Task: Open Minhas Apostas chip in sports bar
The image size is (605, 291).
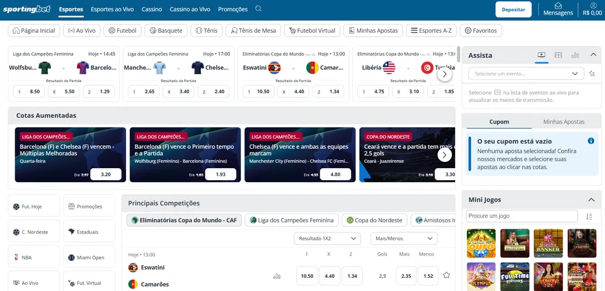Action: pos(373,30)
